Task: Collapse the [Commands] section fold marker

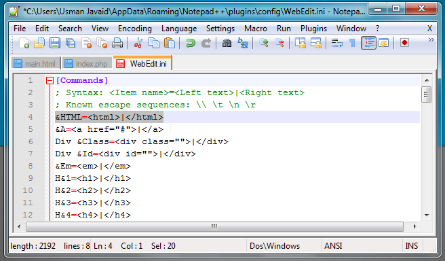Action: (50, 81)
